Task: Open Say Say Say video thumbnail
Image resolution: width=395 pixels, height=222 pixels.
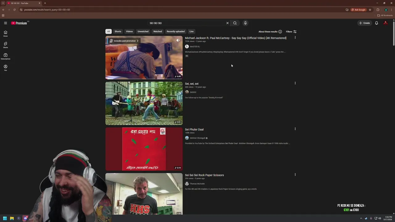Action: pyautogui.click(x=144, y=58)
